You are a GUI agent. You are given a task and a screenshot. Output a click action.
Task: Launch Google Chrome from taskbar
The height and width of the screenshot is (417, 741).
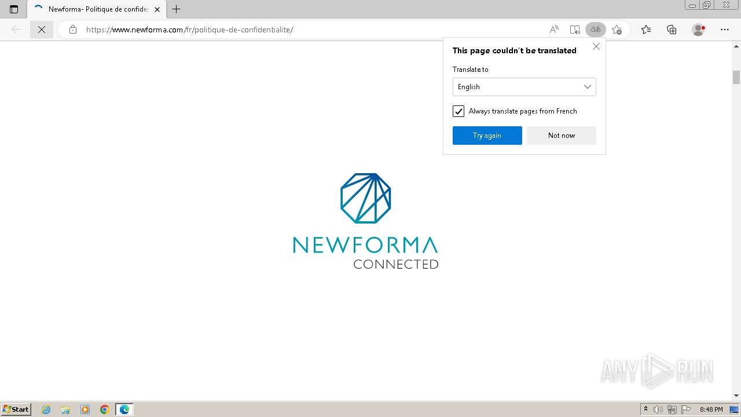pyautogui.click(x=105, y=409)
